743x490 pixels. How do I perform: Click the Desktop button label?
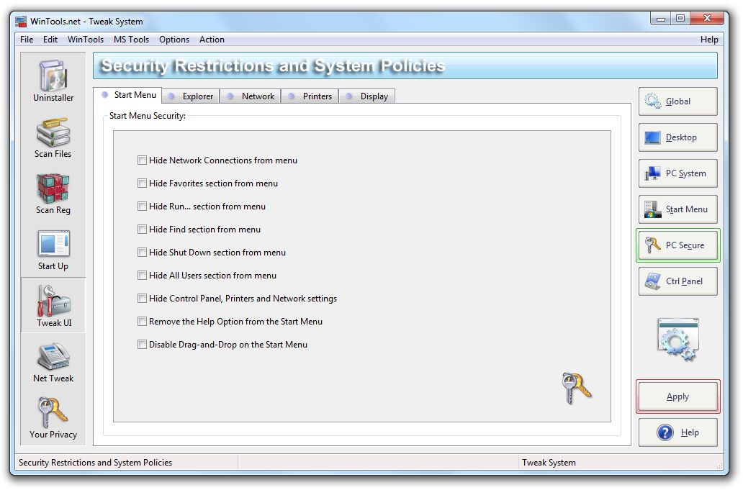click(x=681, y=137)
